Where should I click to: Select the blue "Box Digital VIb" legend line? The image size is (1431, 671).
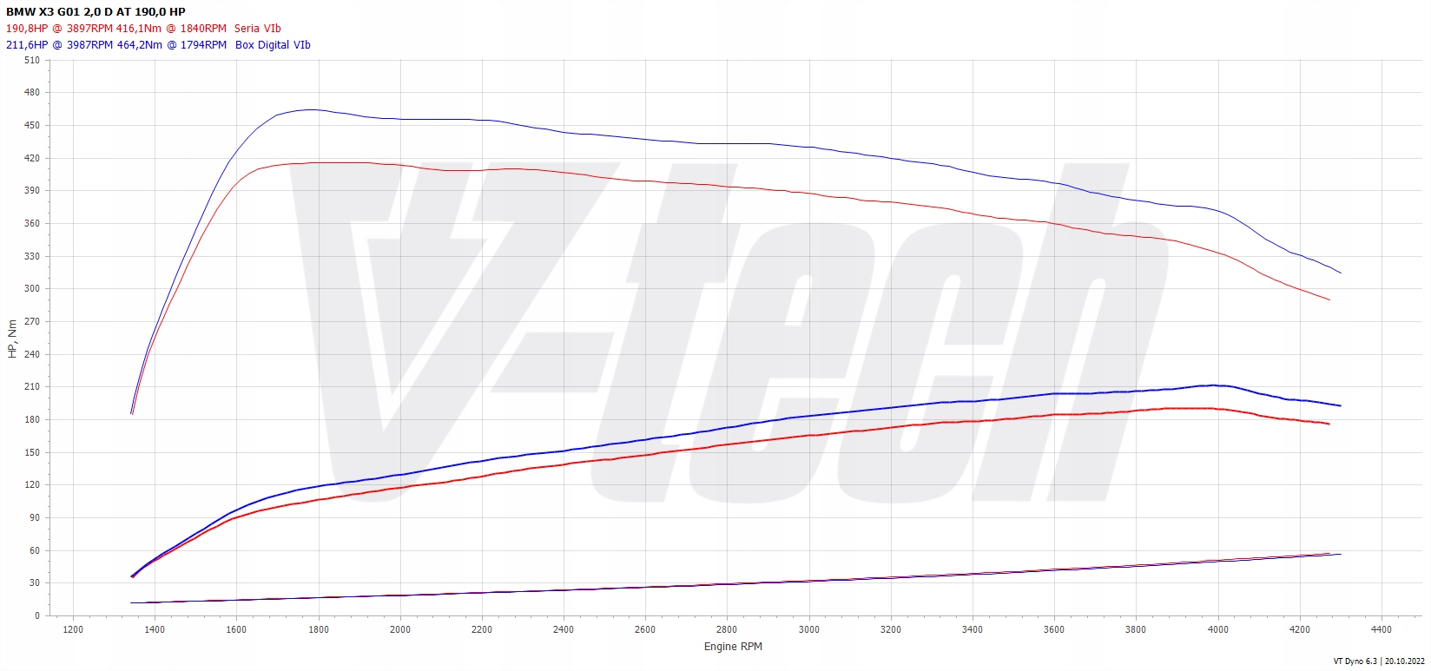(158, 44)
